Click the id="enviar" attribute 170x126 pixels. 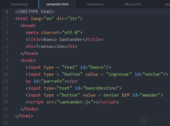(149, 74)
